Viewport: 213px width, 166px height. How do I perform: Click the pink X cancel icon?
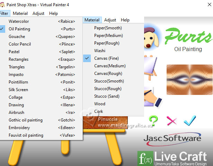(x=171, y=120)
